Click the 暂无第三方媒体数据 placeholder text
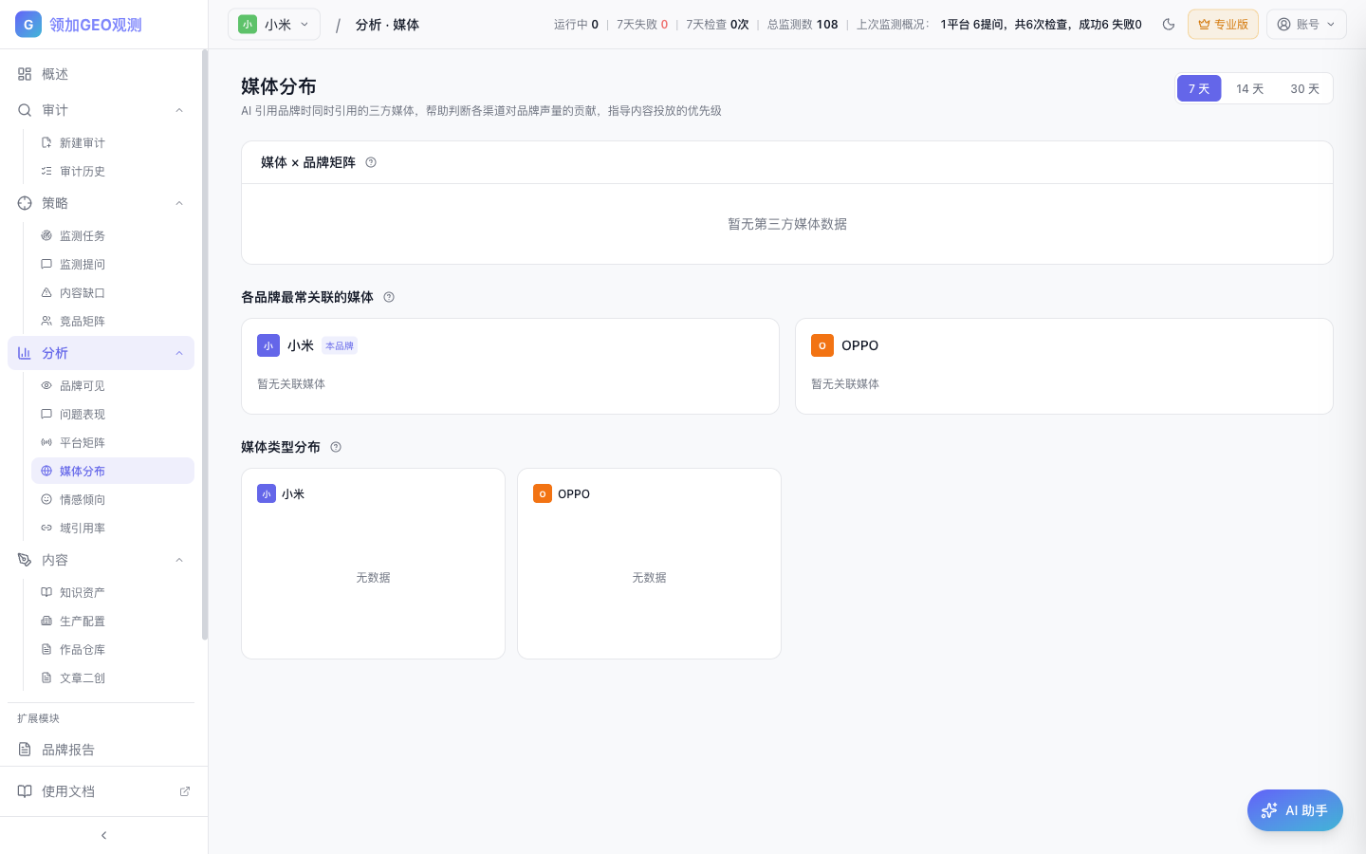1366x854 pixels. (x=787, y=224)
